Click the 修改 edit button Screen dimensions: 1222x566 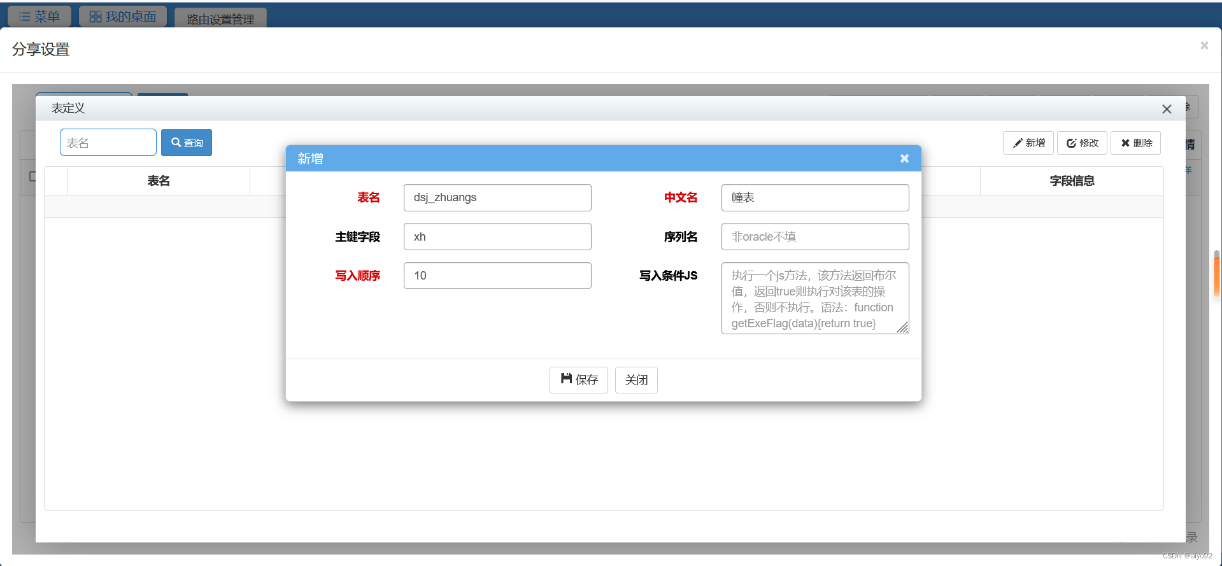coord(1083,143)
